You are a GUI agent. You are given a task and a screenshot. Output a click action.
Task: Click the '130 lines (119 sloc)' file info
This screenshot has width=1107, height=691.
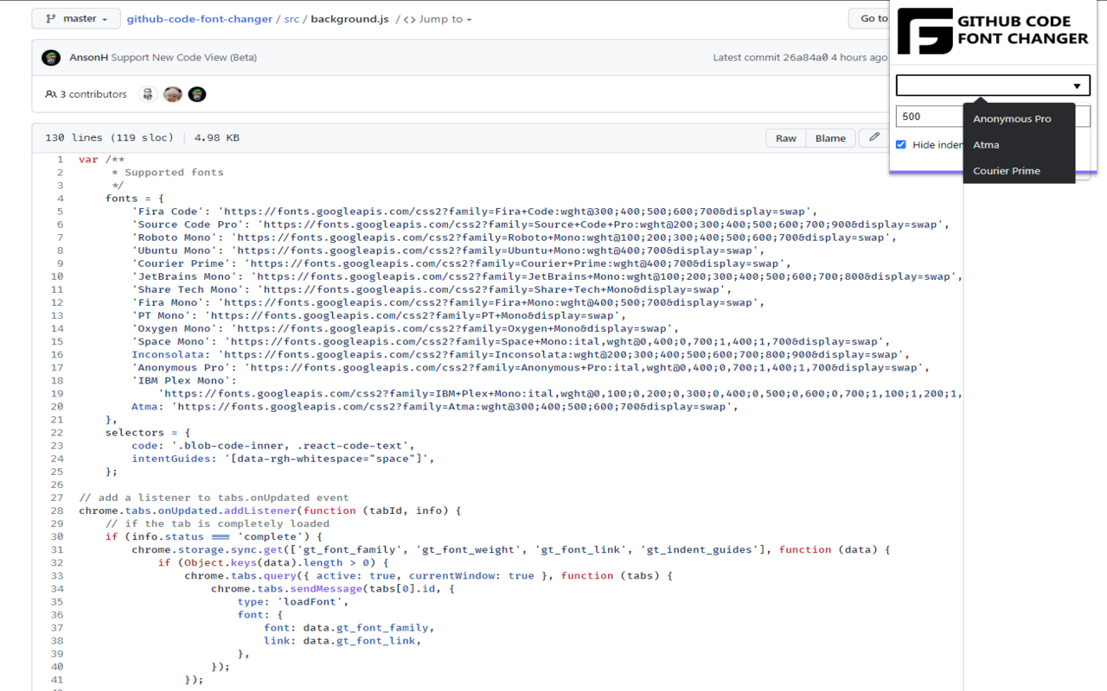pos(109,138)
